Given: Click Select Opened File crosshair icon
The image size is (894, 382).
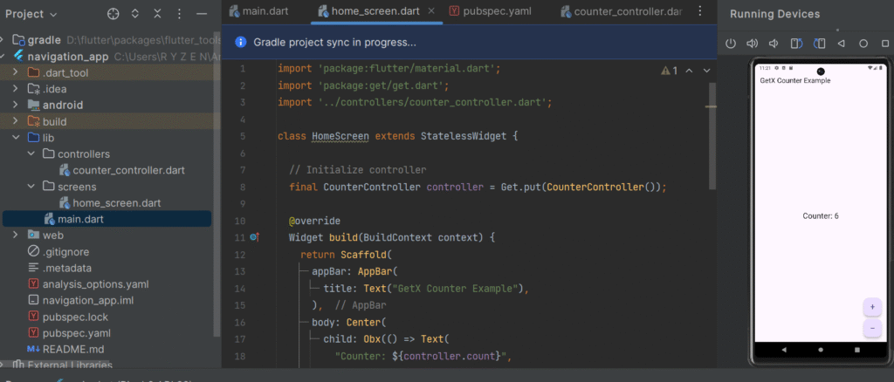Looking at the screenshot, I should (113, 14).
